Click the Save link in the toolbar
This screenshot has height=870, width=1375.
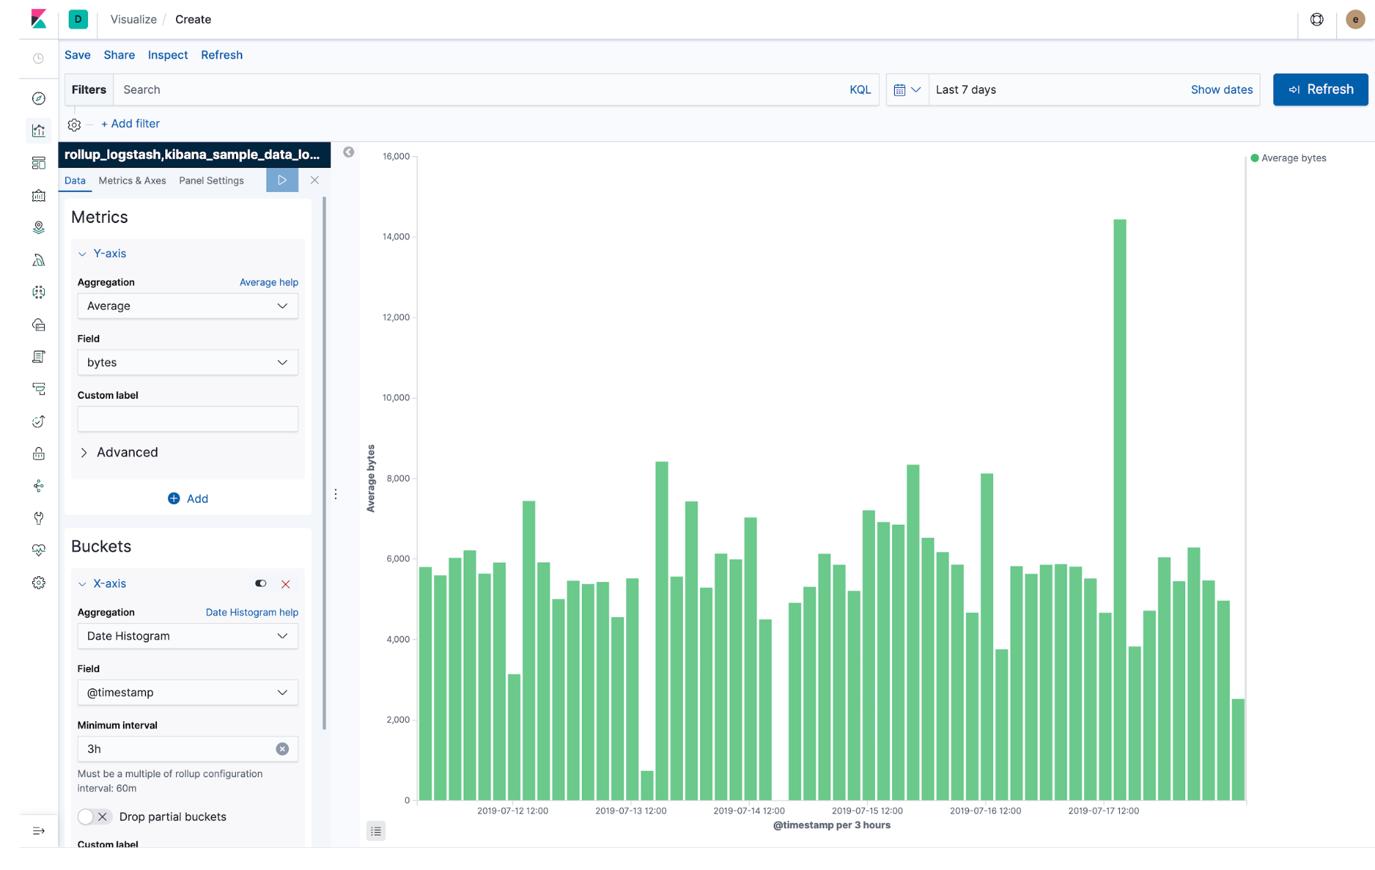click(x=77, y=55)
